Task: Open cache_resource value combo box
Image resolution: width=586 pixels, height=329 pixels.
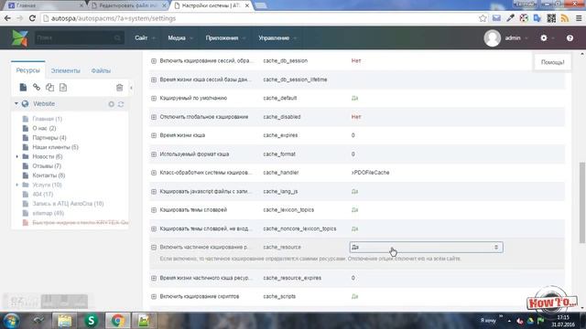Action: (426, 248)
